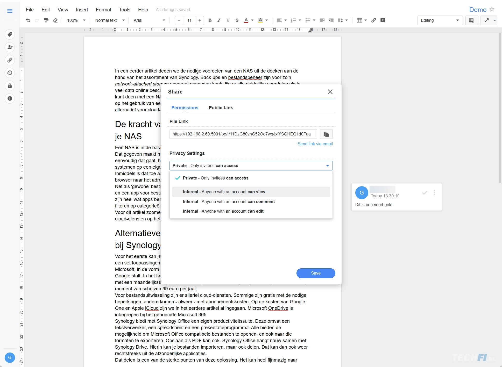Increase font size with plus button
Screen dimensions: 502x367
click(200, 20)
